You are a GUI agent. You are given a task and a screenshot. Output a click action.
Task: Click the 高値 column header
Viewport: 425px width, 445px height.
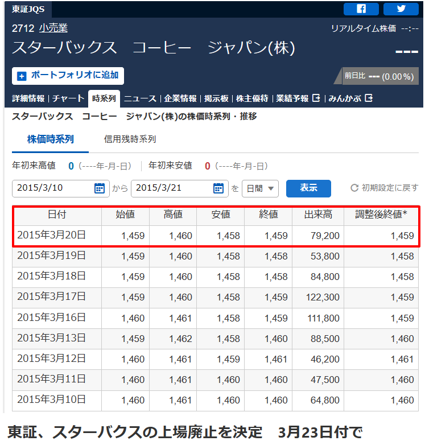point(173,215)
